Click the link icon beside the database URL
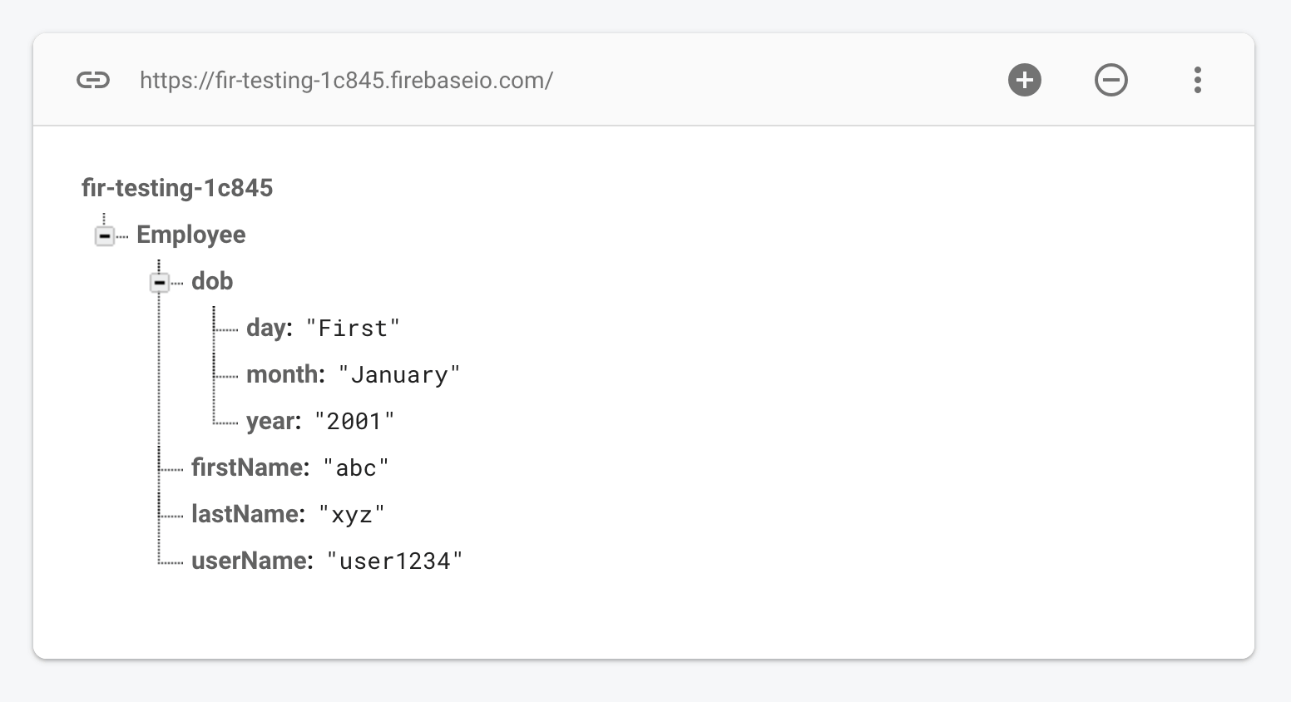The height and width of the screenshot is (702, 1291). pos(93,80)
